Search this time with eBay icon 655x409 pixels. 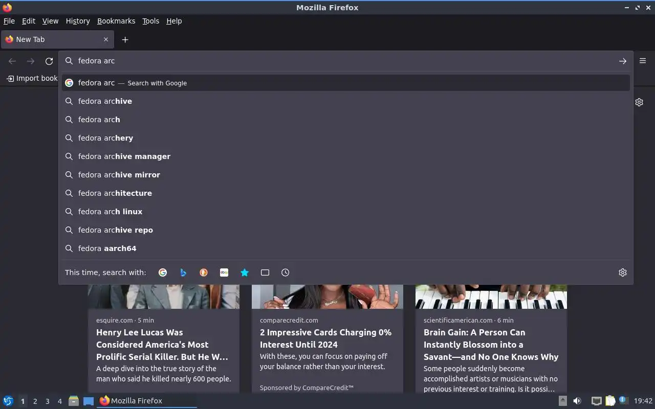click(224, 272)
